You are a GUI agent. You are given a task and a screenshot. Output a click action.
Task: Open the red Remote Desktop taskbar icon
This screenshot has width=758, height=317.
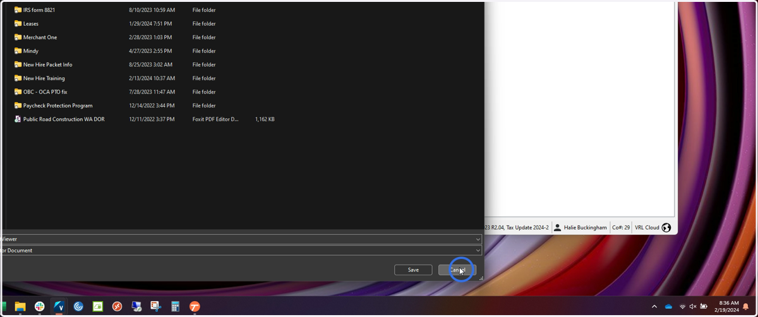pos(117,306)
